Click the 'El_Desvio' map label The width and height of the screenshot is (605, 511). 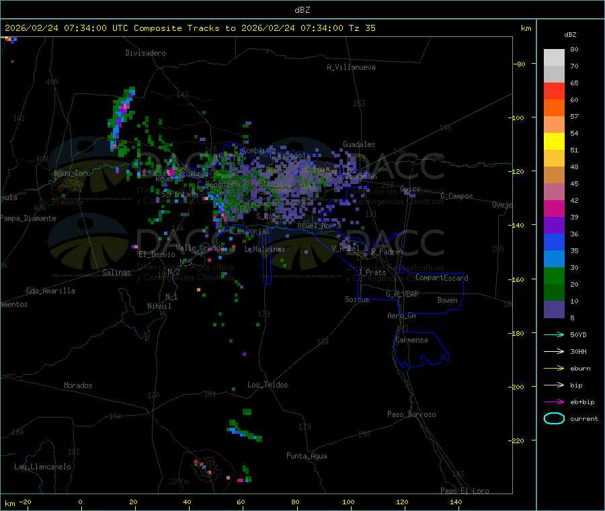click(x=157, y=254)
